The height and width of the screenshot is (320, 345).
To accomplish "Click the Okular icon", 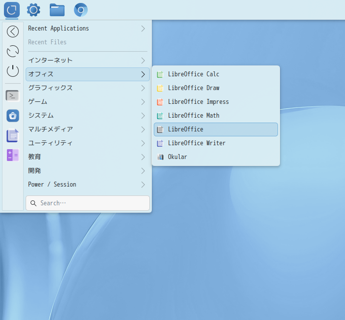I will 160,157.
